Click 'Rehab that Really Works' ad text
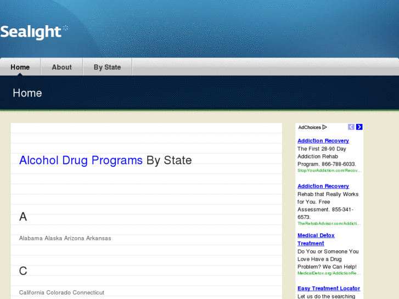399x299 pixels. click(328, 194)
